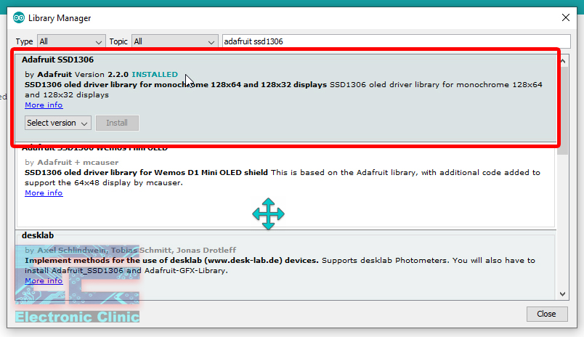Open More info link for Wemos Mini OLED
This screenshot has width=584, height=337.
(x=44, y=193)
